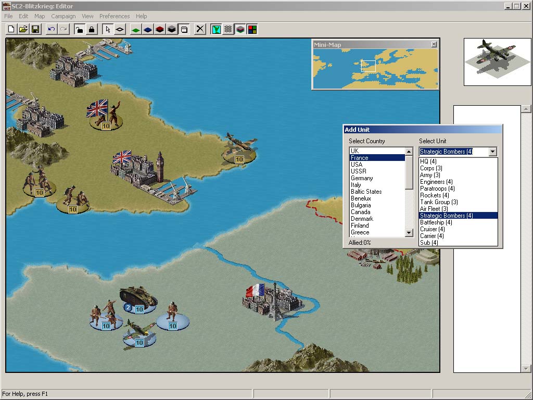Expand the Select Unit dropdown arrow
This screenshot has width=533, height=400.
coord(492,152)
